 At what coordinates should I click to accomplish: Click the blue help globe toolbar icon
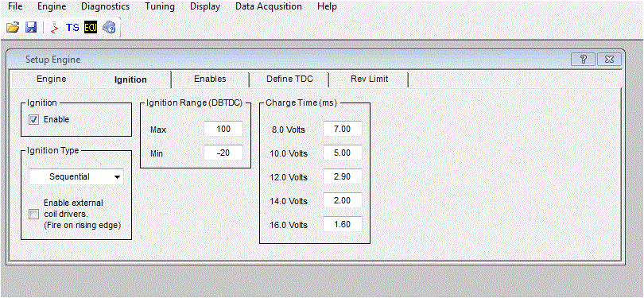109,28
